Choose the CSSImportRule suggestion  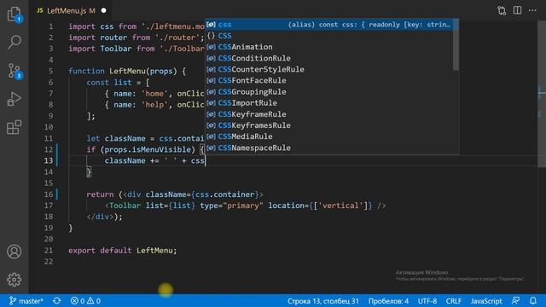pyautogui.click(x=329, y=102)
